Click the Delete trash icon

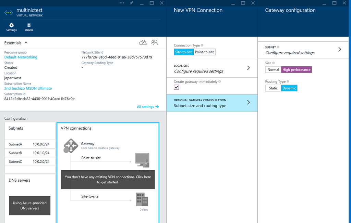pyautogui.click(x=29, y=25)
